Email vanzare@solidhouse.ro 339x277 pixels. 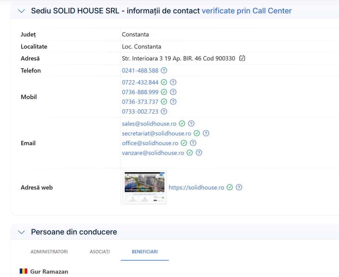pyautogui.click(x=153, y=153)
